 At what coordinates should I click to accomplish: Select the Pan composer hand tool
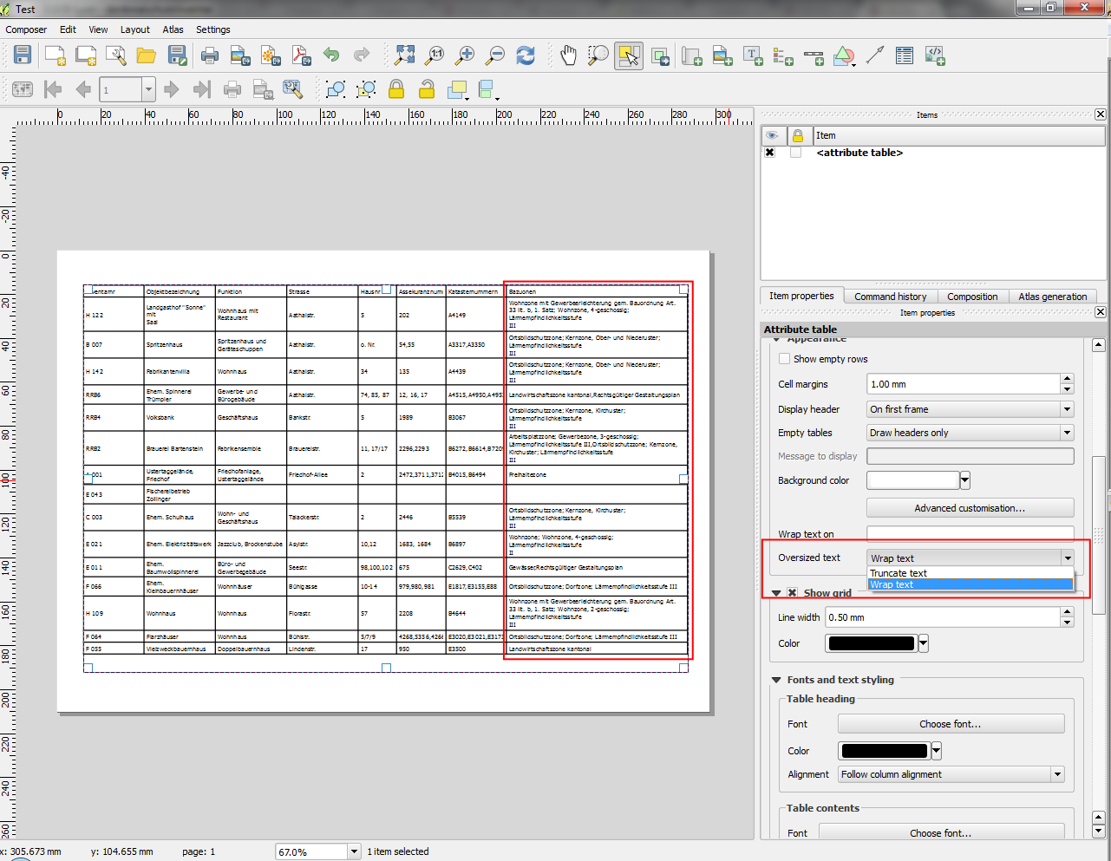click(568, 55)
